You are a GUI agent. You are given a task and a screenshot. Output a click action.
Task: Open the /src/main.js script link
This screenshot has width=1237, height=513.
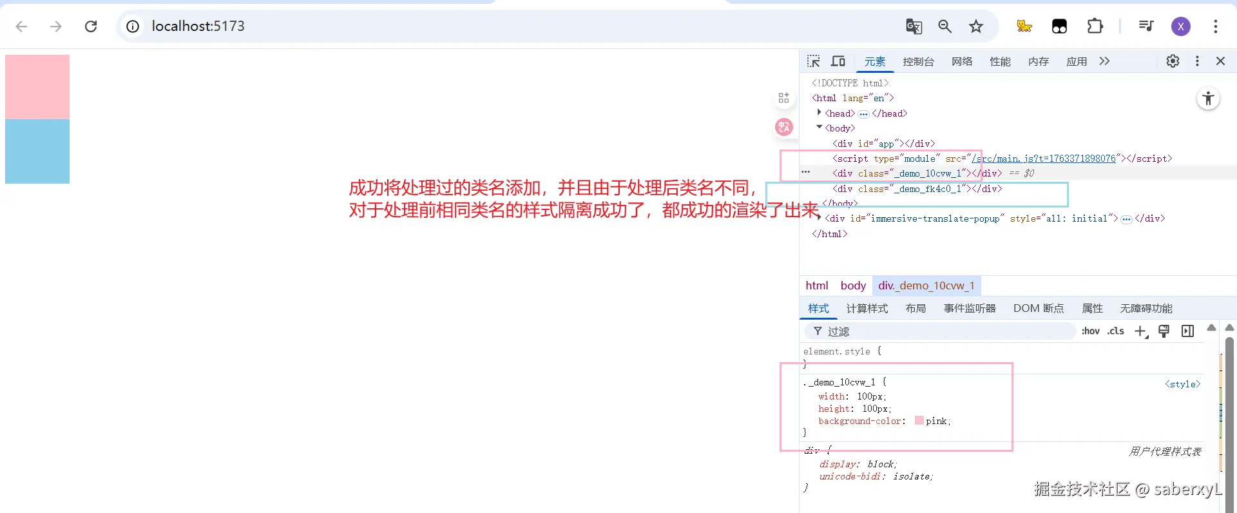pos(1044,159)
